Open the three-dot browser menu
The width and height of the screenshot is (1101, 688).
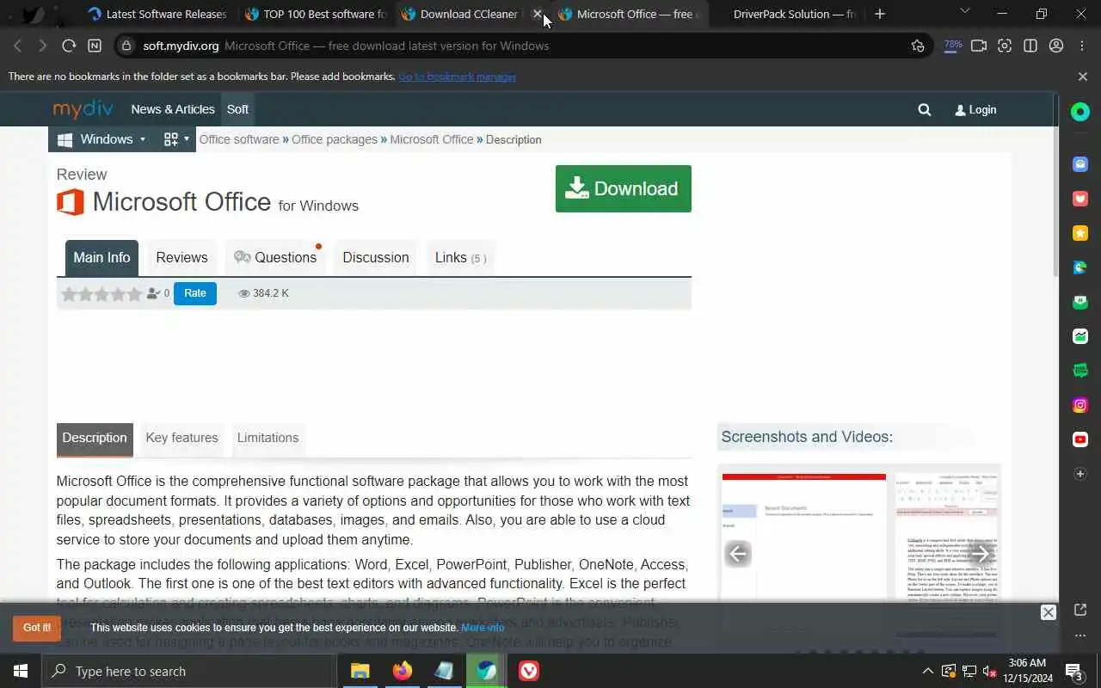coord(1082,46)
